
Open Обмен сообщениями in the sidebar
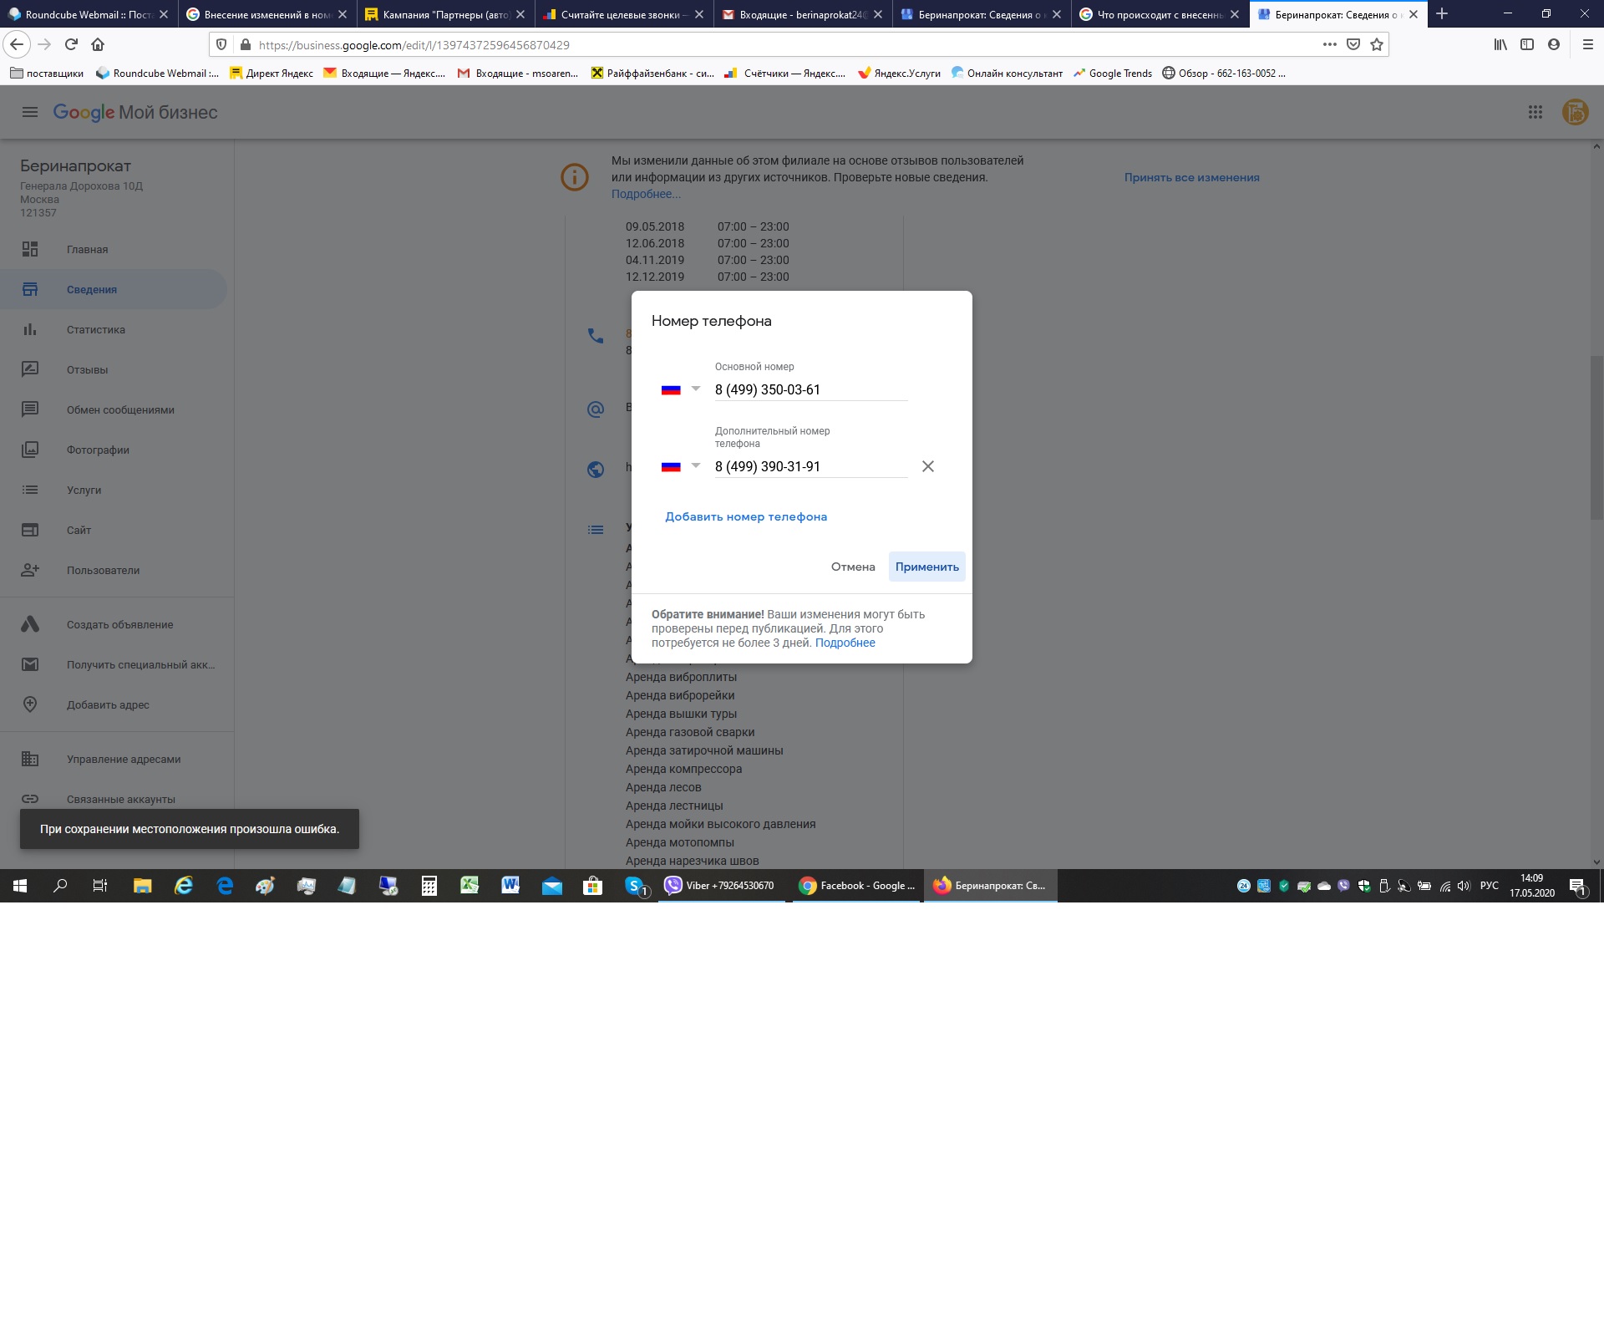114,409
